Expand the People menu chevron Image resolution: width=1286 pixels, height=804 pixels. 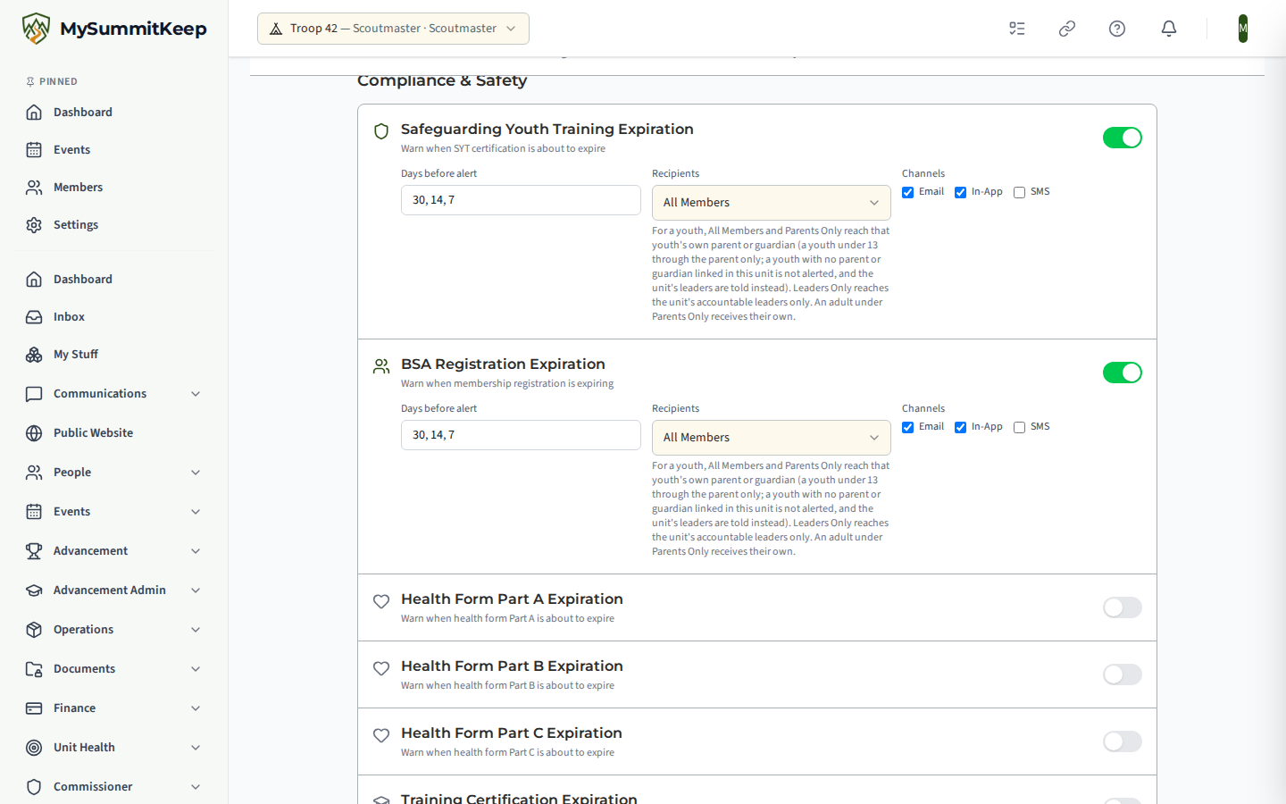(196, 473)
